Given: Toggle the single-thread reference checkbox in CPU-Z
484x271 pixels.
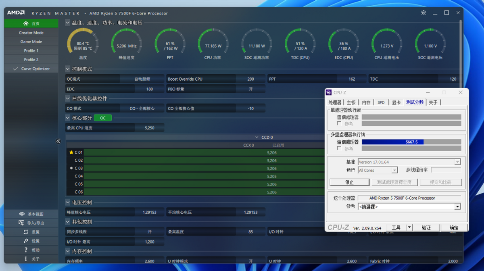Looking at the screenshot, I should [339, 123].
